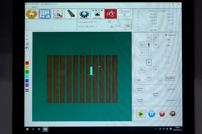The height and width of the screenshot is (134, 202).
Task: Jog the Y- axis button
Action: pos(149,53)
